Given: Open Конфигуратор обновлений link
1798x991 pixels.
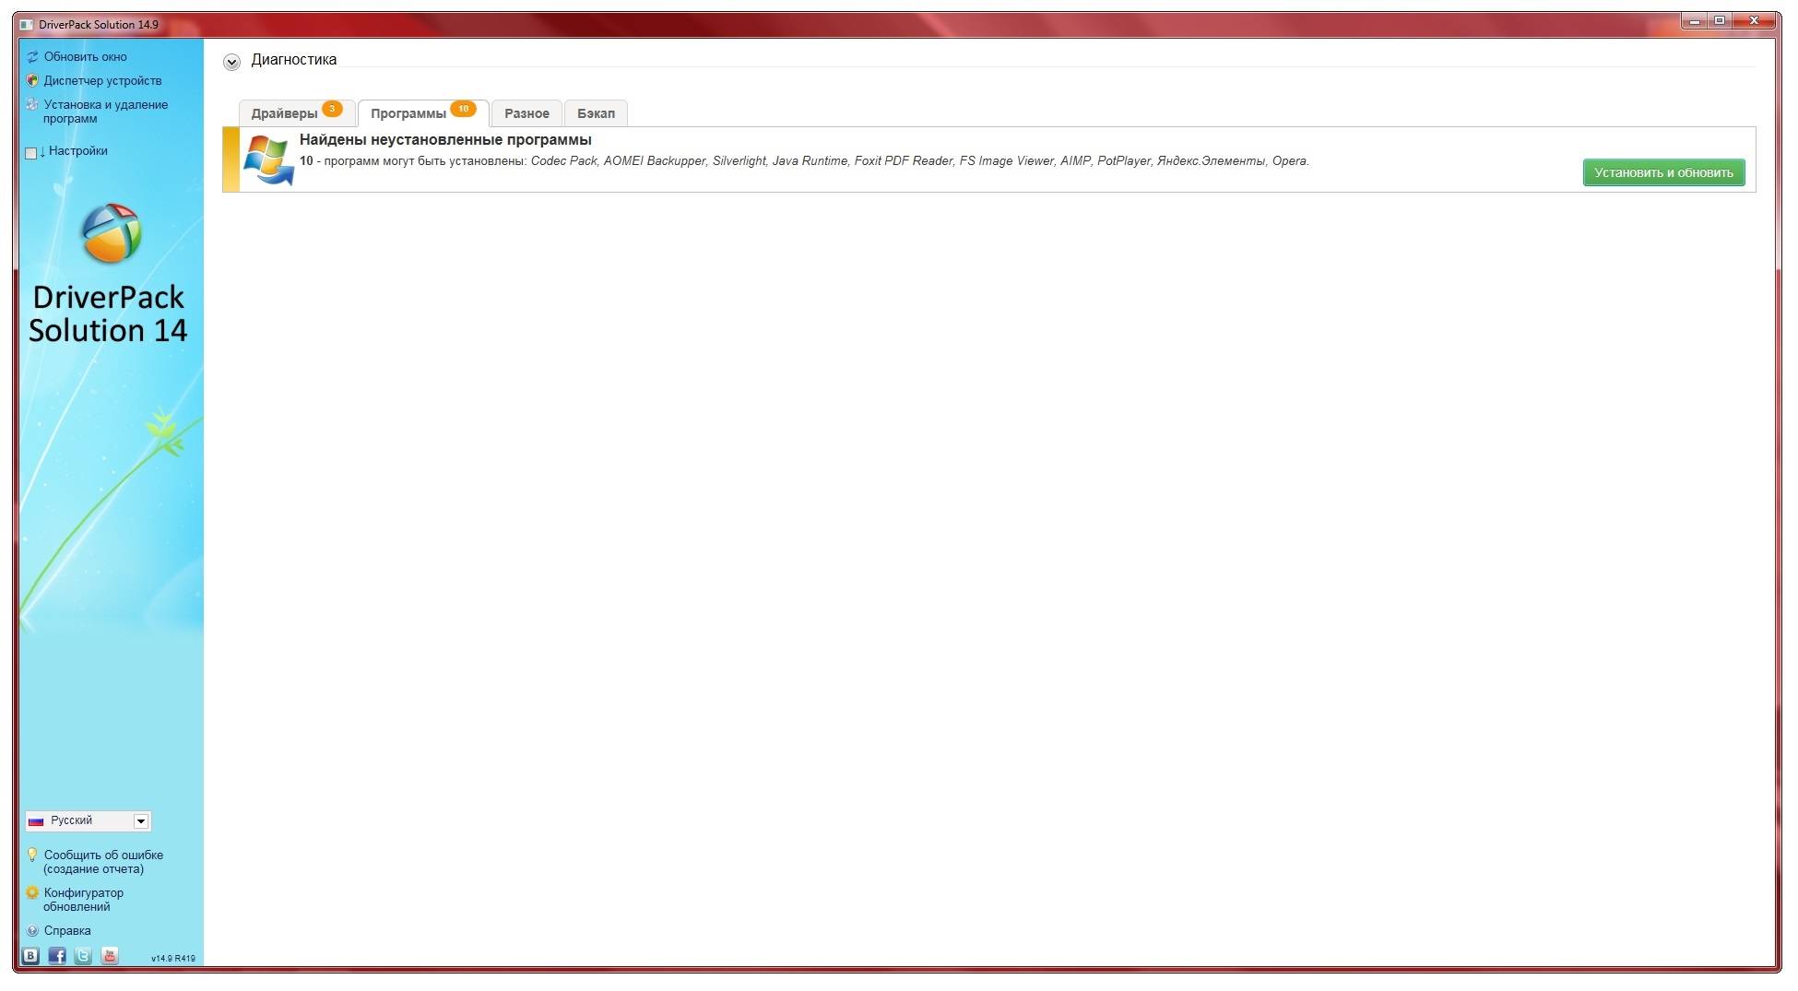Looking at the screenshot, I should [x=83, y=900].
